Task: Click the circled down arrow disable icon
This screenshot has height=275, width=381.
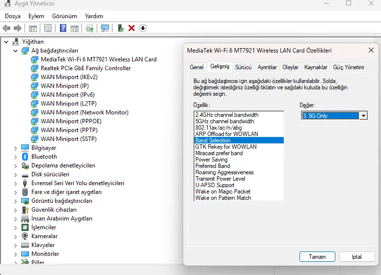Action: click(x=143, y=28)
